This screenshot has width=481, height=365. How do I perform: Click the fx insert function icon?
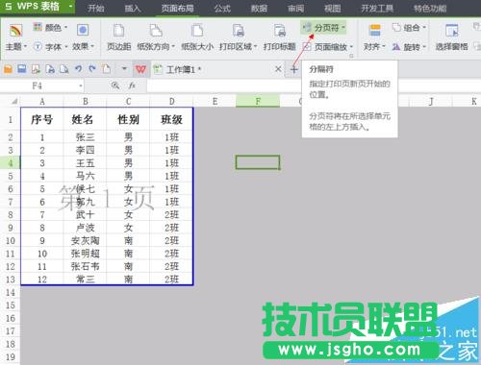pyautogui.click(x=132, y=85)
